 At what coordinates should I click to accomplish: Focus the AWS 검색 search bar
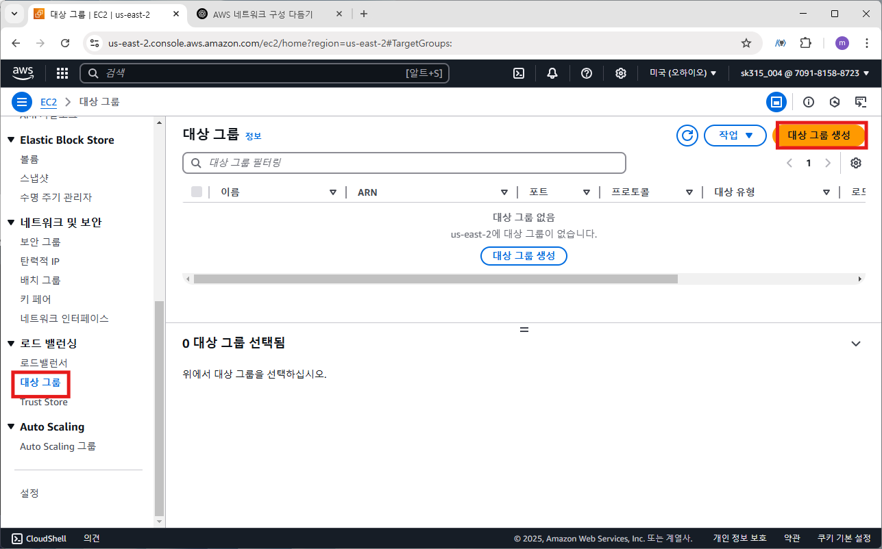265,73
